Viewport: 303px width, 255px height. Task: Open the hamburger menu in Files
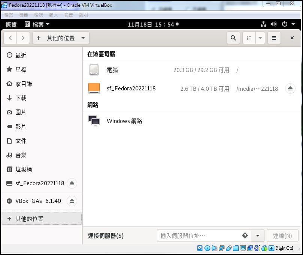click(274, 38)
